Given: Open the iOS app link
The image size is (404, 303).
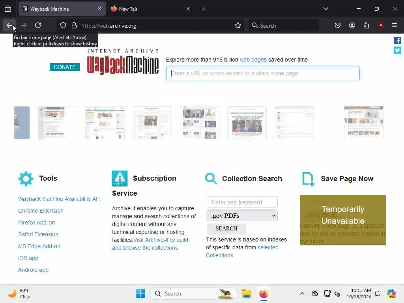Looking at the screenshot, I should tap(28, 258).
